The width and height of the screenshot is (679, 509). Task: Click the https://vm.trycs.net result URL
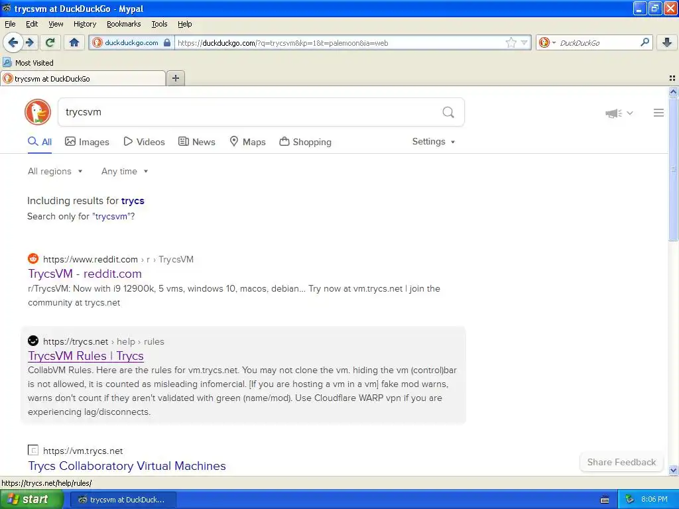(x=83, y=451)
